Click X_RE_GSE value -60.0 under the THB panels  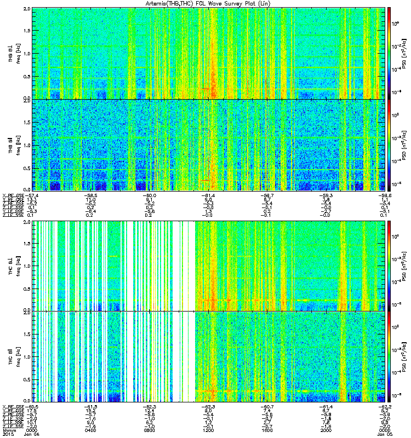click(149, 195)
